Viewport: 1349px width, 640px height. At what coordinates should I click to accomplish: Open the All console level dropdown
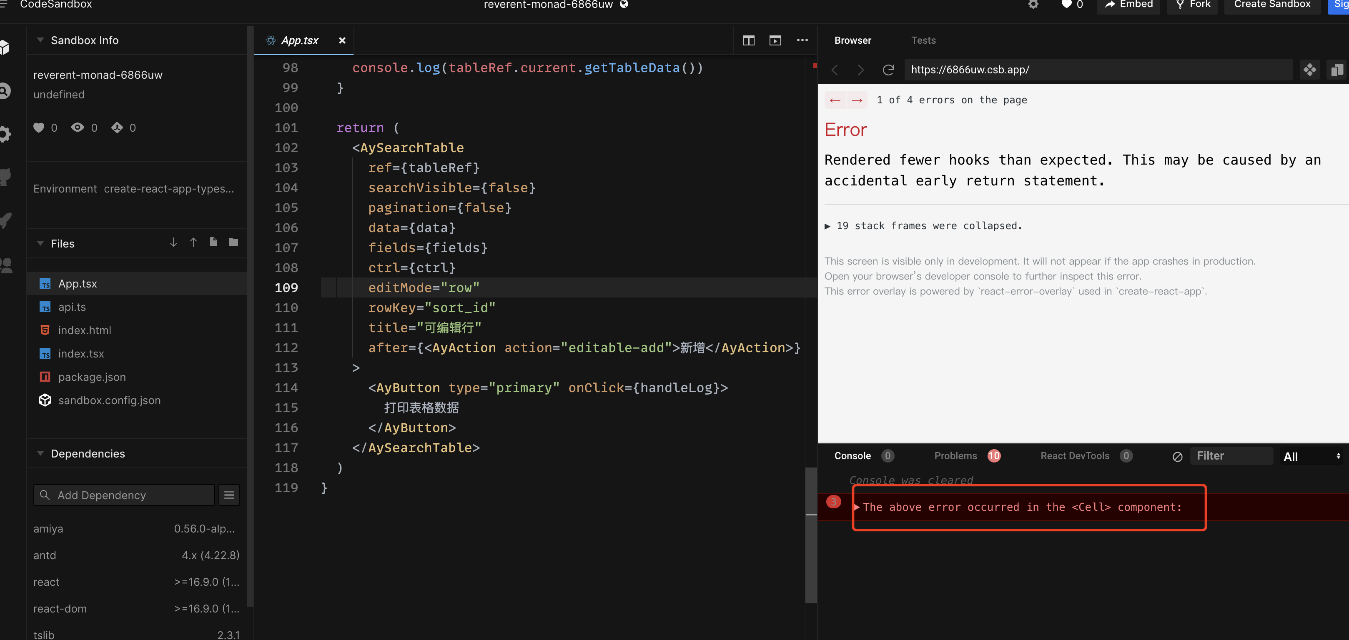coord(1312,456)
